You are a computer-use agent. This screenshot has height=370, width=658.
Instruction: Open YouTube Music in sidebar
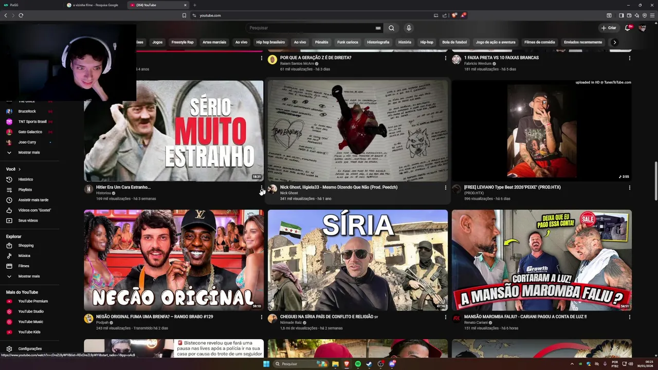[x=30, y=322]
